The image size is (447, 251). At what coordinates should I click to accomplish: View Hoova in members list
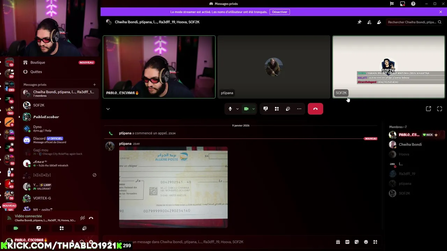[x=416, y=154]
